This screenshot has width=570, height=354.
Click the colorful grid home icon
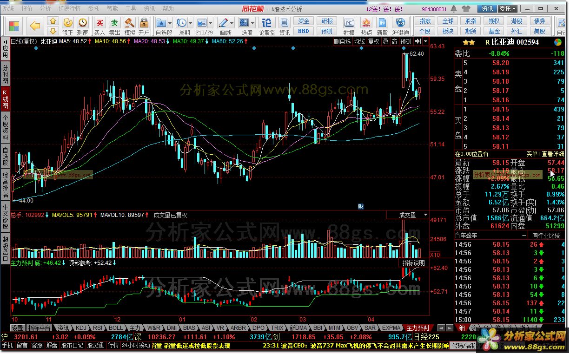tap(14, 26)
